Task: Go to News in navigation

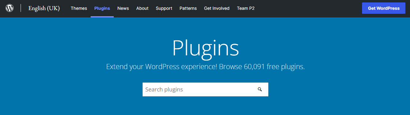Action: click(123, 8)
